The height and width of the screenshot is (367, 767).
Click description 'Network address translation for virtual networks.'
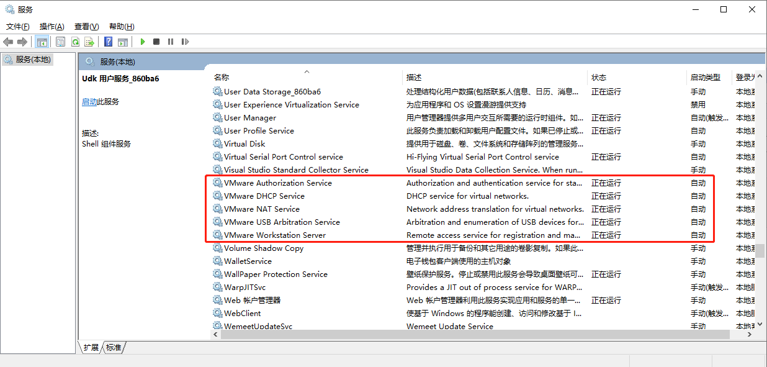(x=495, y=209)
